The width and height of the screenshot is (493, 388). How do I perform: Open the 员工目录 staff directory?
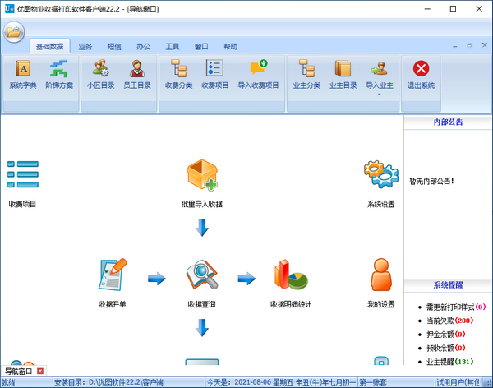[137, 74]
